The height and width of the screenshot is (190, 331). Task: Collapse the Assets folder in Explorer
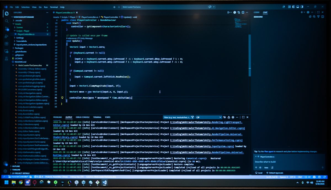[18, 24]
